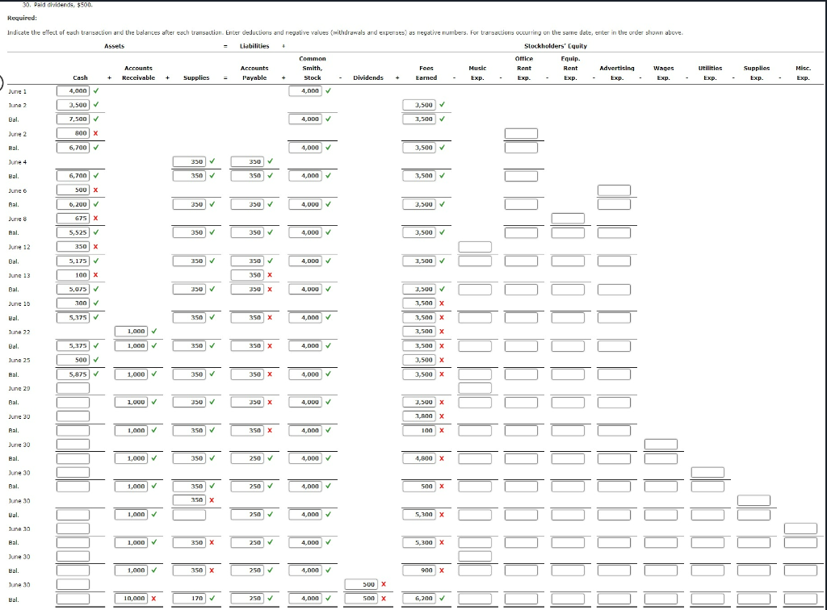Click the 'Accounts Receivable' column header

pyautogui.click(x=138, y=73)
